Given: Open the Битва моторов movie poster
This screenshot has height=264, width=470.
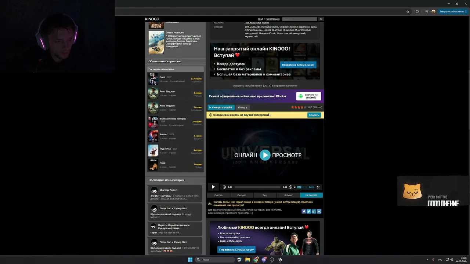Looking at the screenshot, I should (x=156, y=42).
